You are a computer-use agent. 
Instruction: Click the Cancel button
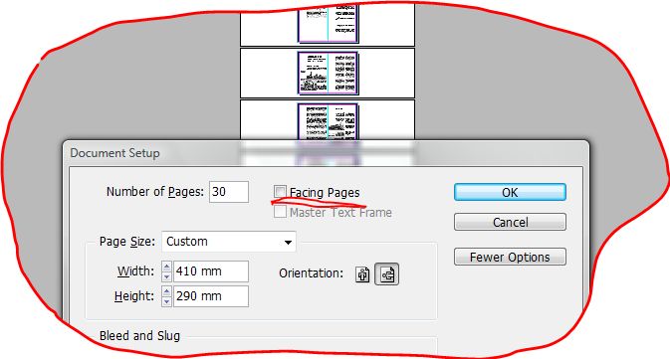click(510, 222)
